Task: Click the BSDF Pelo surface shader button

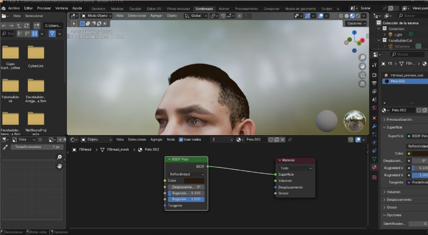Action: (x=418, y=136)
